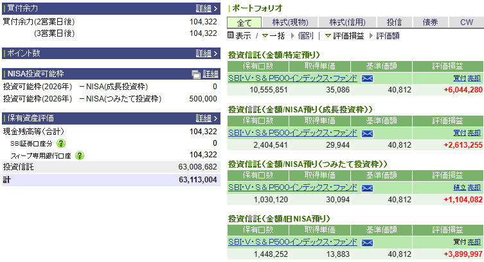Click the 63,113,004 total in the 計 row
Viewport: 484px width, 262px height.
[198, 180]
